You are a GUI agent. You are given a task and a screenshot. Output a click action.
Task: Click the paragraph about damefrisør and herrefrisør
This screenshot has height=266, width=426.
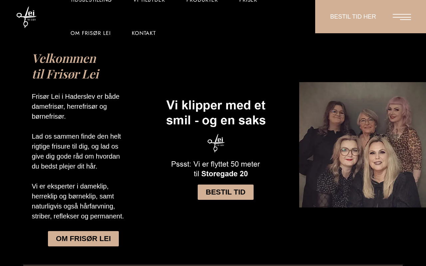(76, 106)
